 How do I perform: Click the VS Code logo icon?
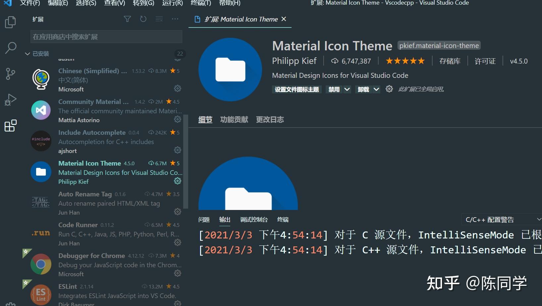(x=7, y=3)
